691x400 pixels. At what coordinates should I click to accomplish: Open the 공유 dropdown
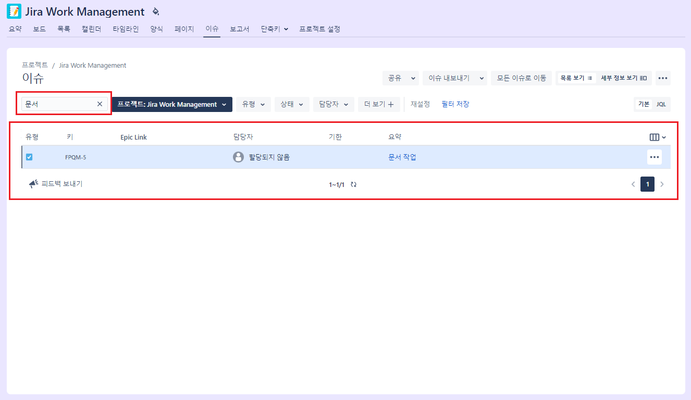401,78
